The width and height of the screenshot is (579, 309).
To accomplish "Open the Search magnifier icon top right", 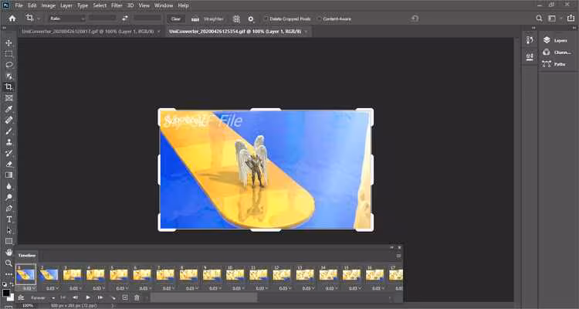I will pos(539,19).
